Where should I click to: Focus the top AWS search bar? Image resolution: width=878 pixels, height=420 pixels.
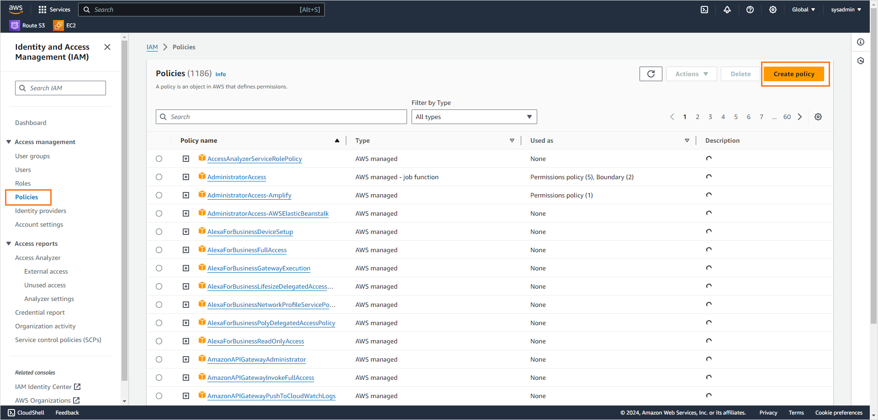[x=201, y=10]
